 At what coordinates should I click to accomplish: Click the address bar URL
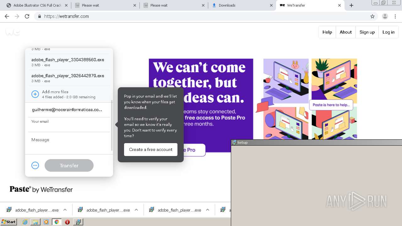(67, 16)
